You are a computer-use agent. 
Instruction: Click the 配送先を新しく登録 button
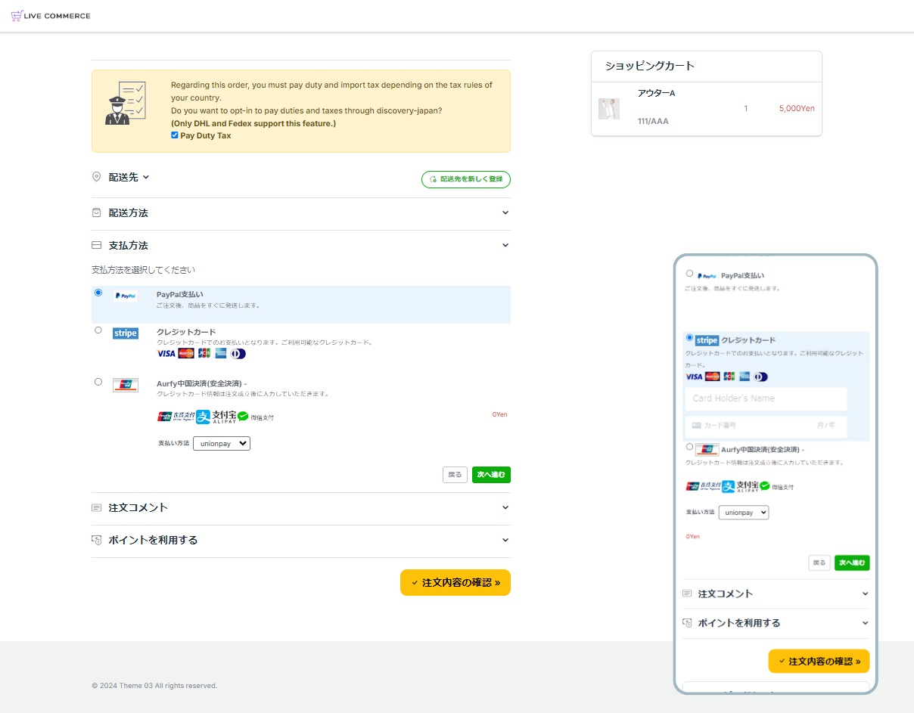point(466,180)
